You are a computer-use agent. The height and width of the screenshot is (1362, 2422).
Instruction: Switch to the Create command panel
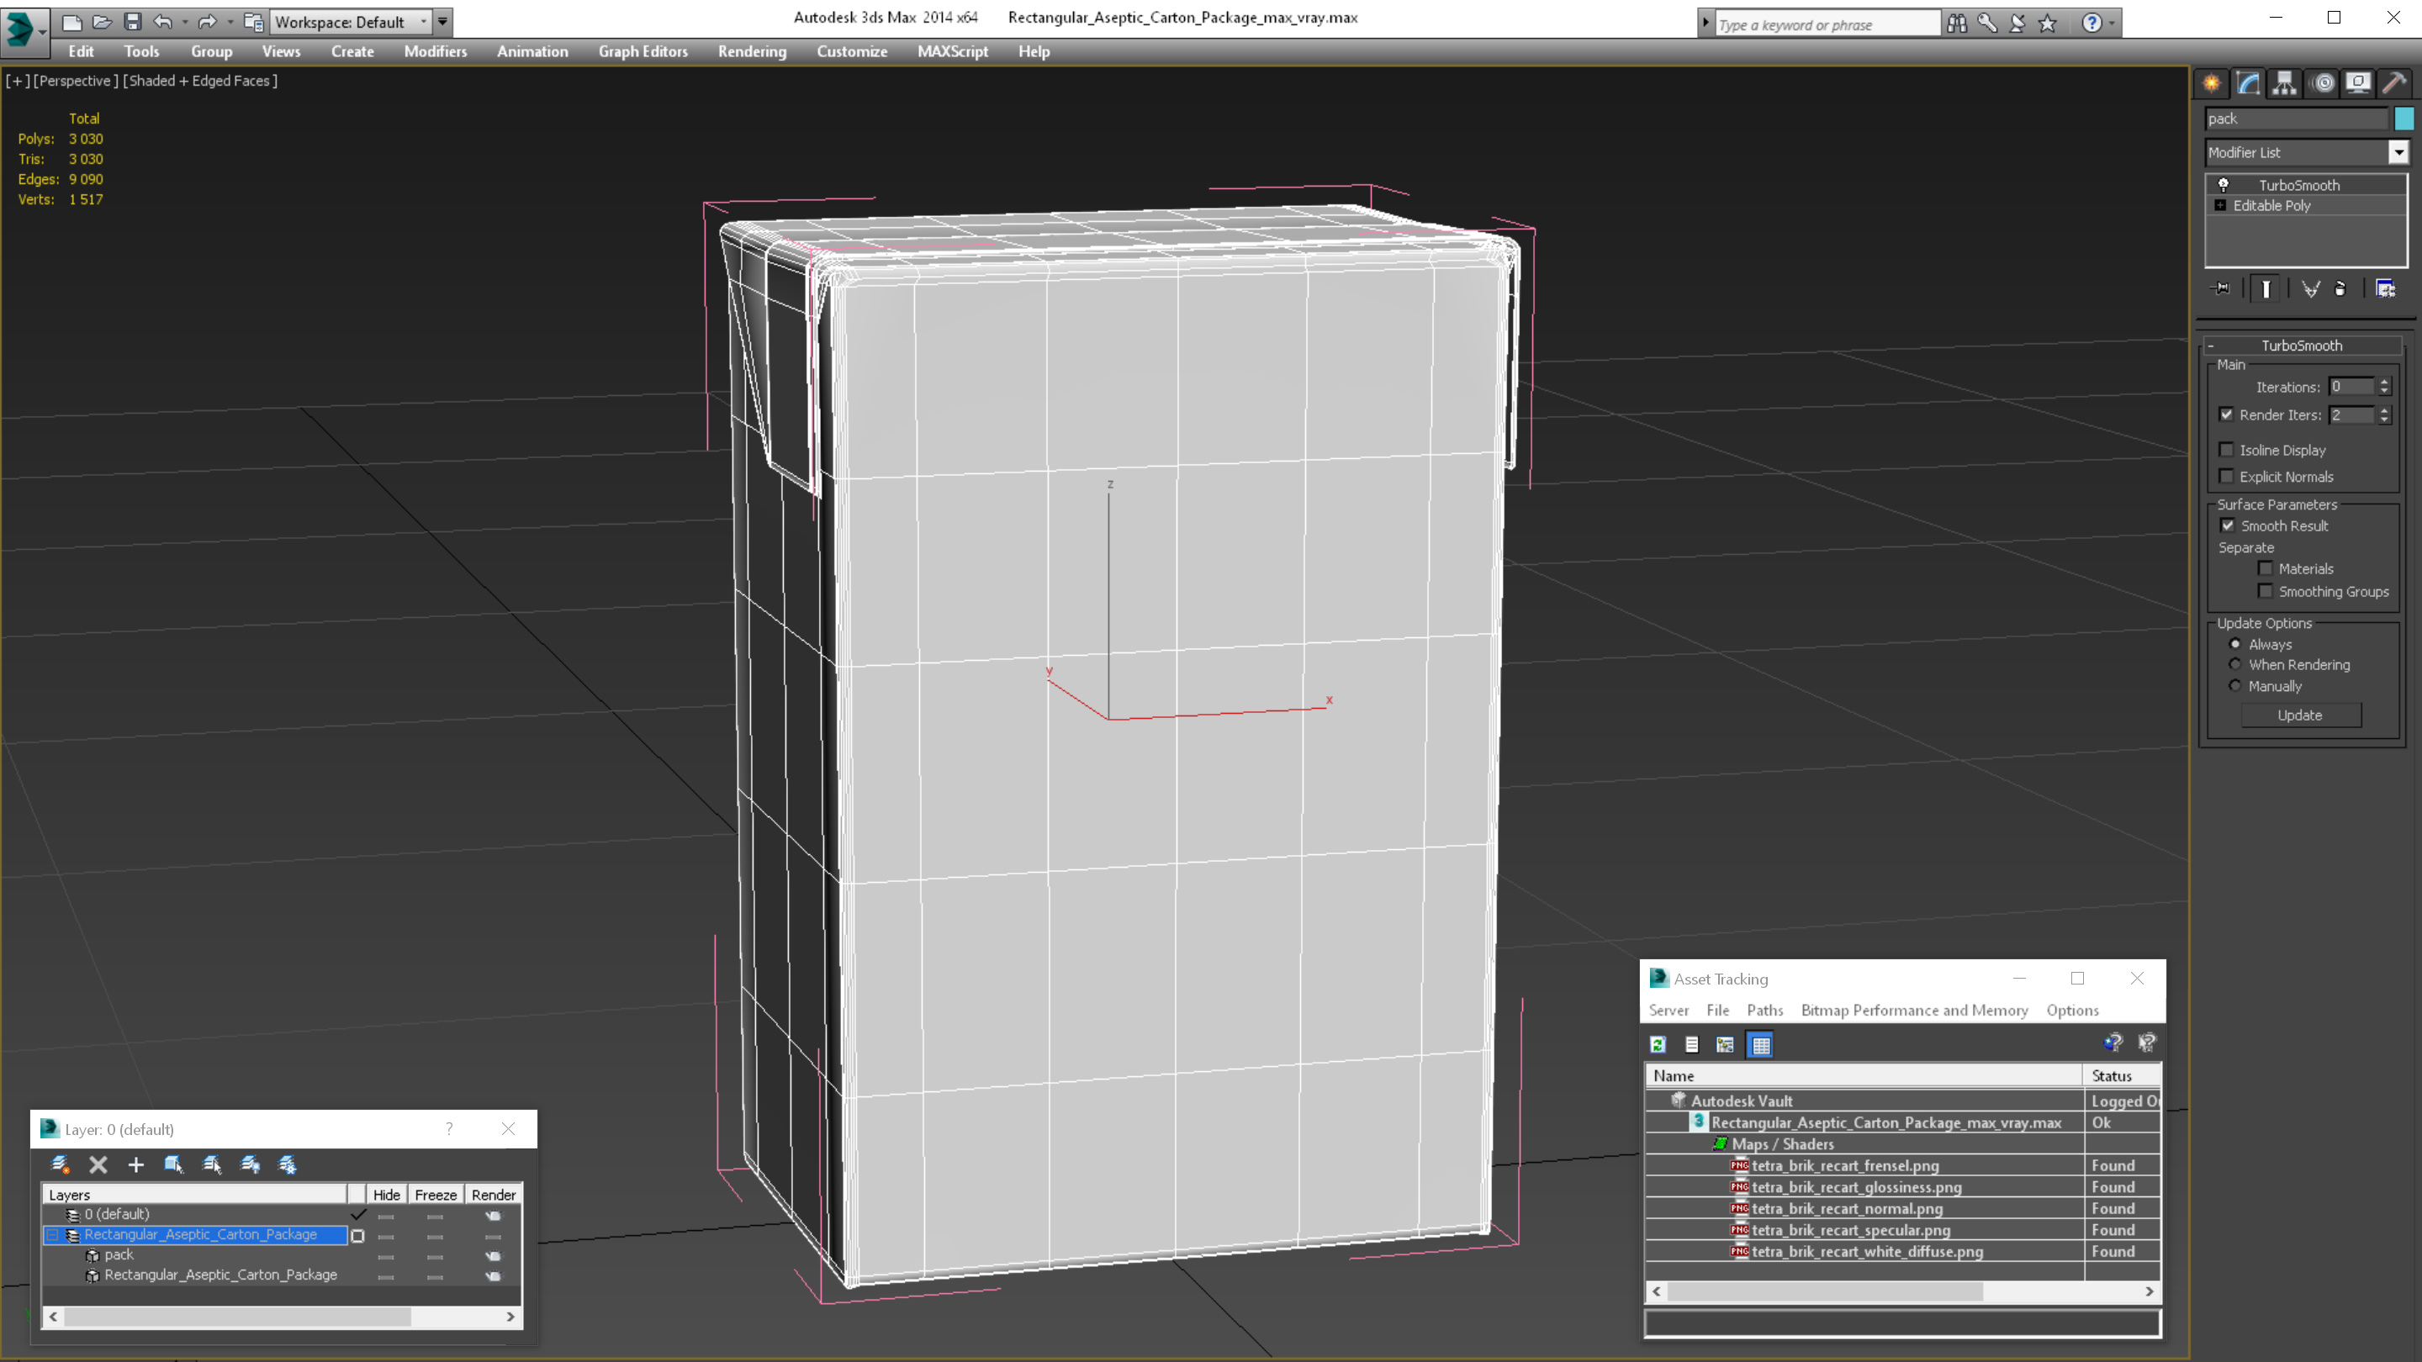[x=2212, y=84]
